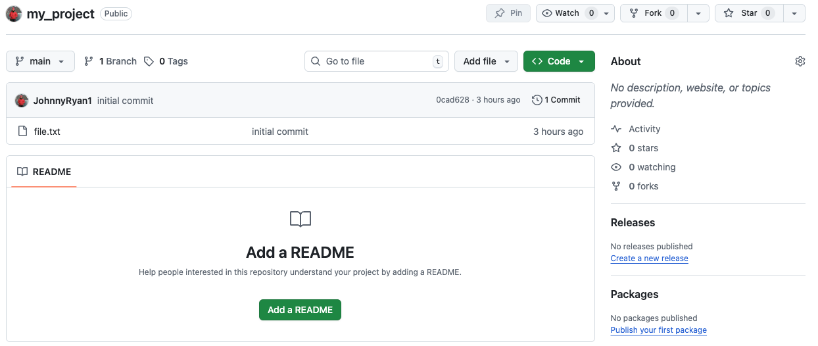Click the file.txt document icon

click(x=22, y=132)
